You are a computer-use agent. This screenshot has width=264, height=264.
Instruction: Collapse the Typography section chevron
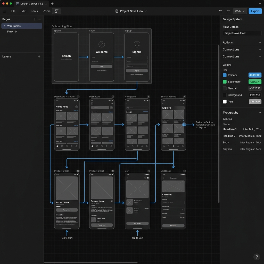[x=260, y=112]
